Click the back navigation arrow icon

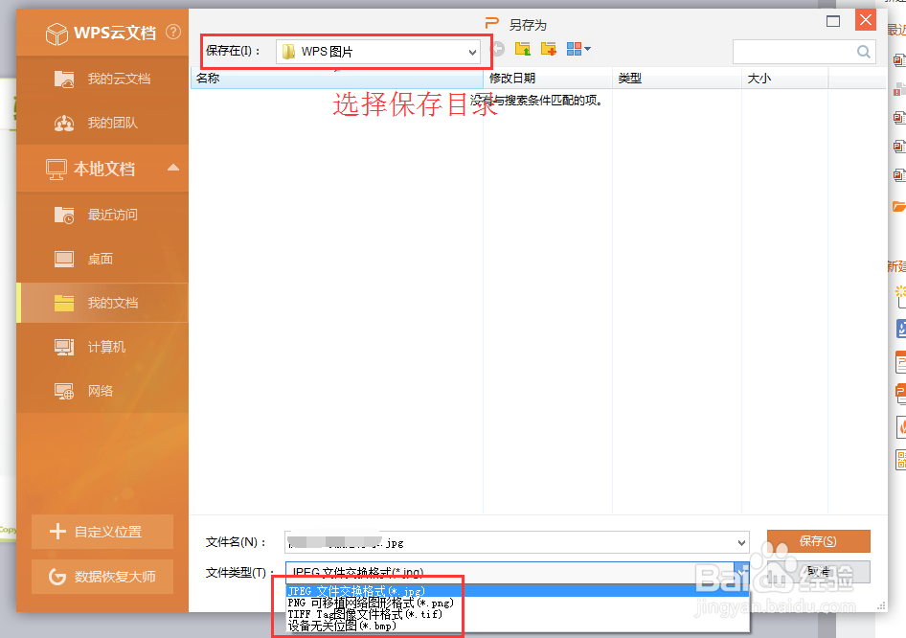[498, 49]
